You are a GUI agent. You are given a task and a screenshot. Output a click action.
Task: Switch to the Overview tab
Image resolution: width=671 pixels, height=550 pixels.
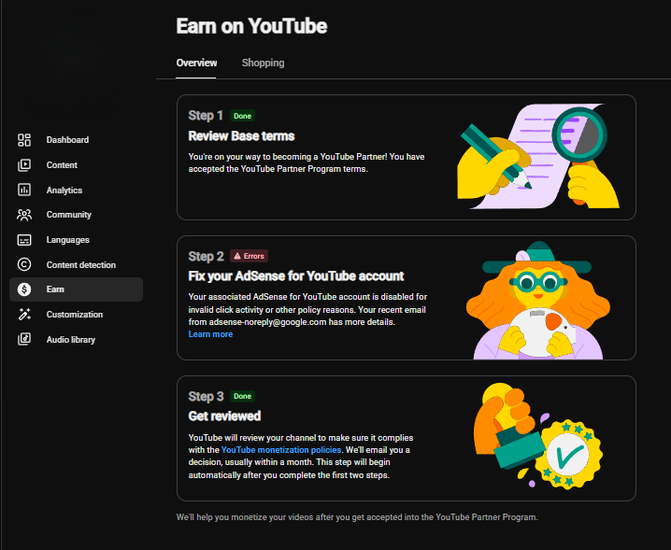pos(196,63)
